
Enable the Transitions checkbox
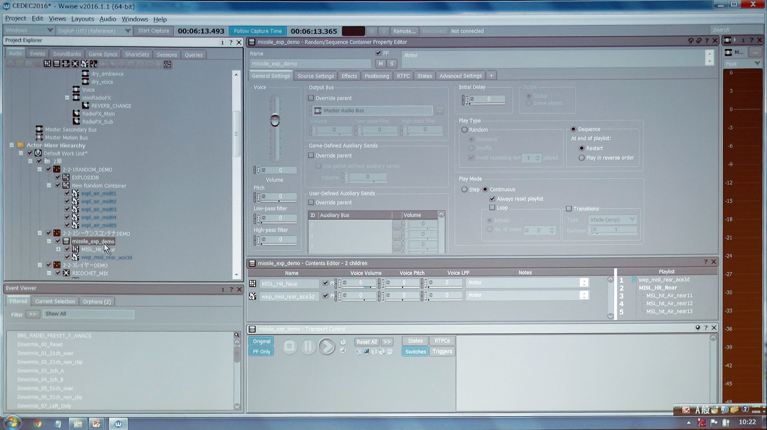[x=569, y=209]
